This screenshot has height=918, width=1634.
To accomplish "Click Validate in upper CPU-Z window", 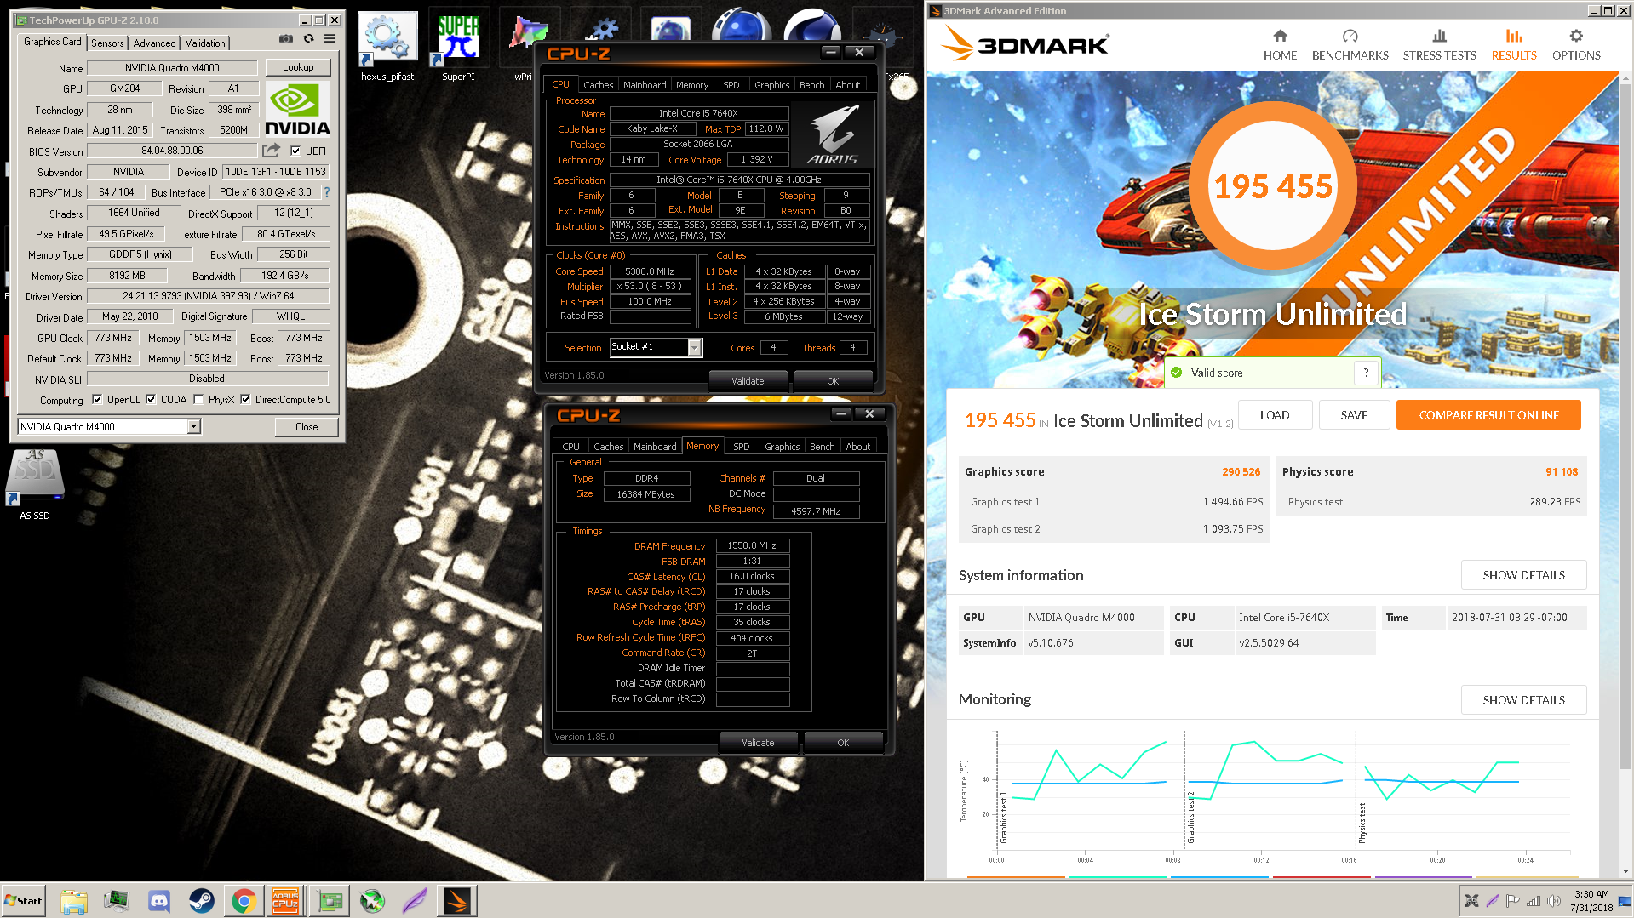I will pyautogui.click(x=748, y=381).
